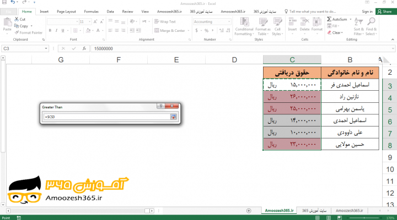Open the font size dropdown
The image size is (397, 220).
[x=89, y=21]
